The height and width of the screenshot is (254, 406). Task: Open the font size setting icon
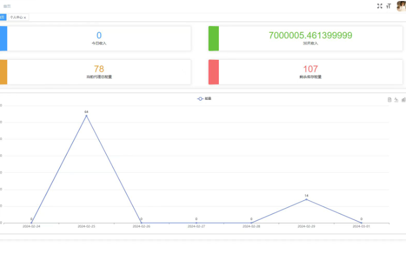tap(389, 6)
